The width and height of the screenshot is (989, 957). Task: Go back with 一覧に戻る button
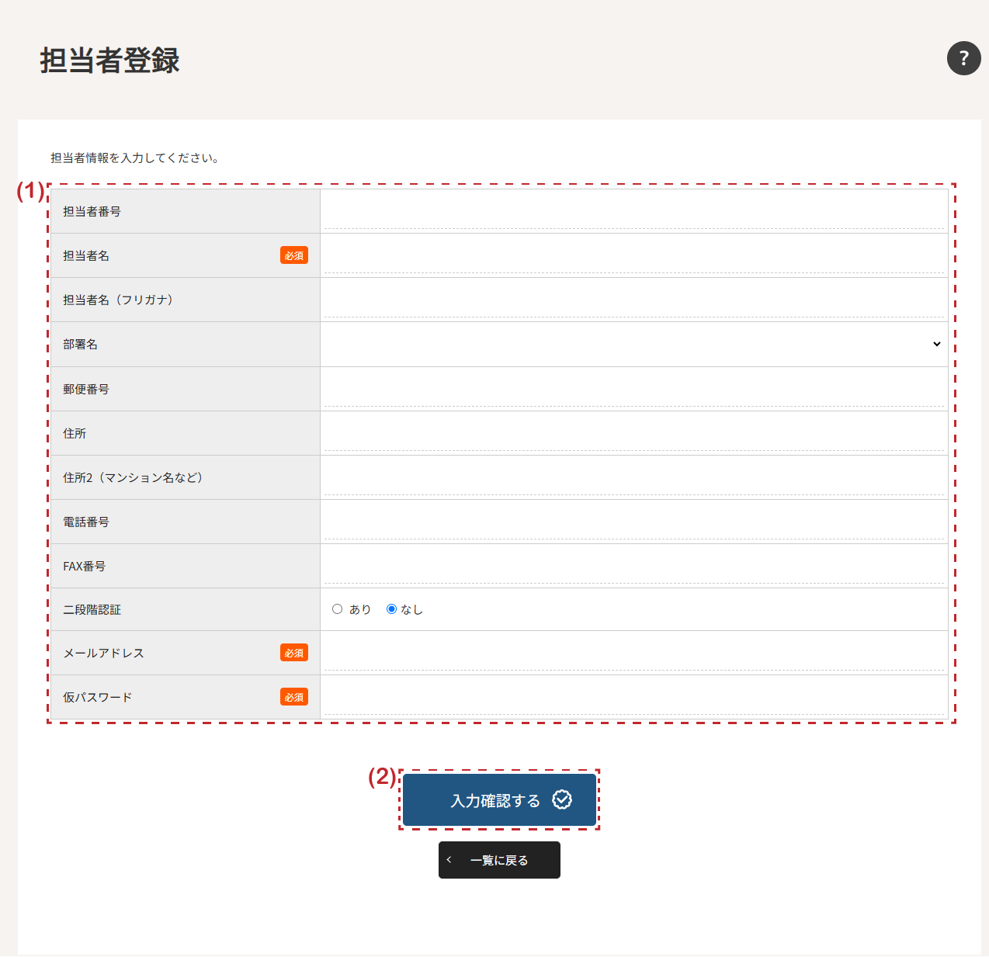click(x=499, y=860)
